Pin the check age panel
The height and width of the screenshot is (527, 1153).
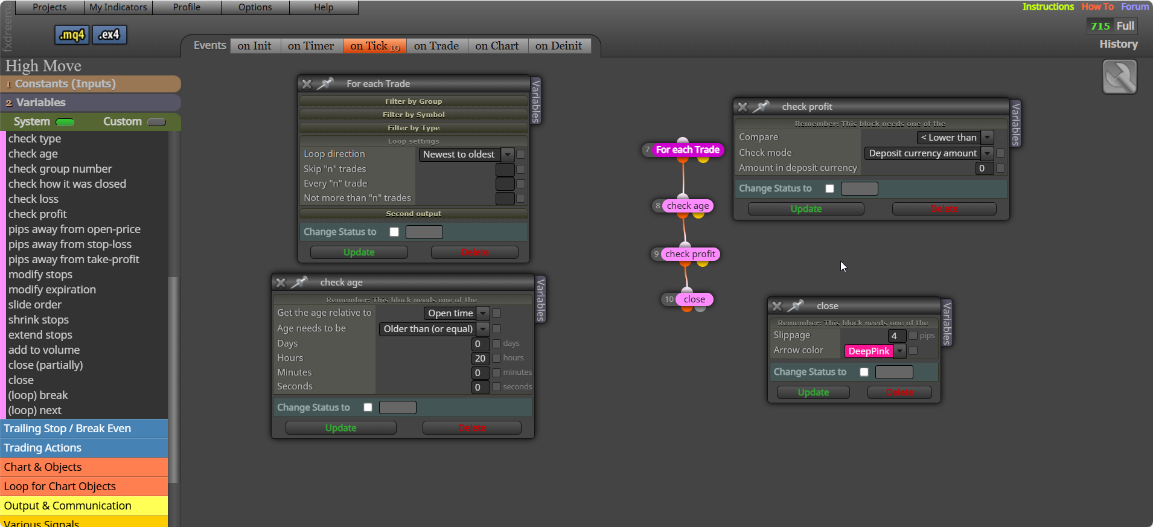(299, 283)
